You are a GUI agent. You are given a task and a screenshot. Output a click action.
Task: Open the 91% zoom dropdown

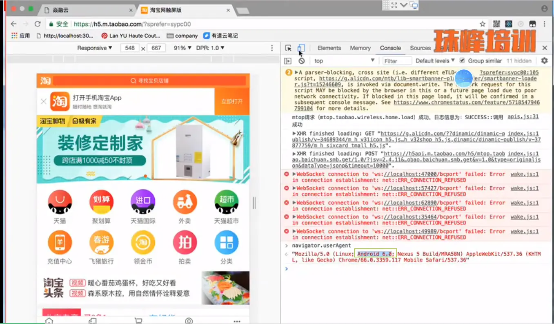click(182, 48)
